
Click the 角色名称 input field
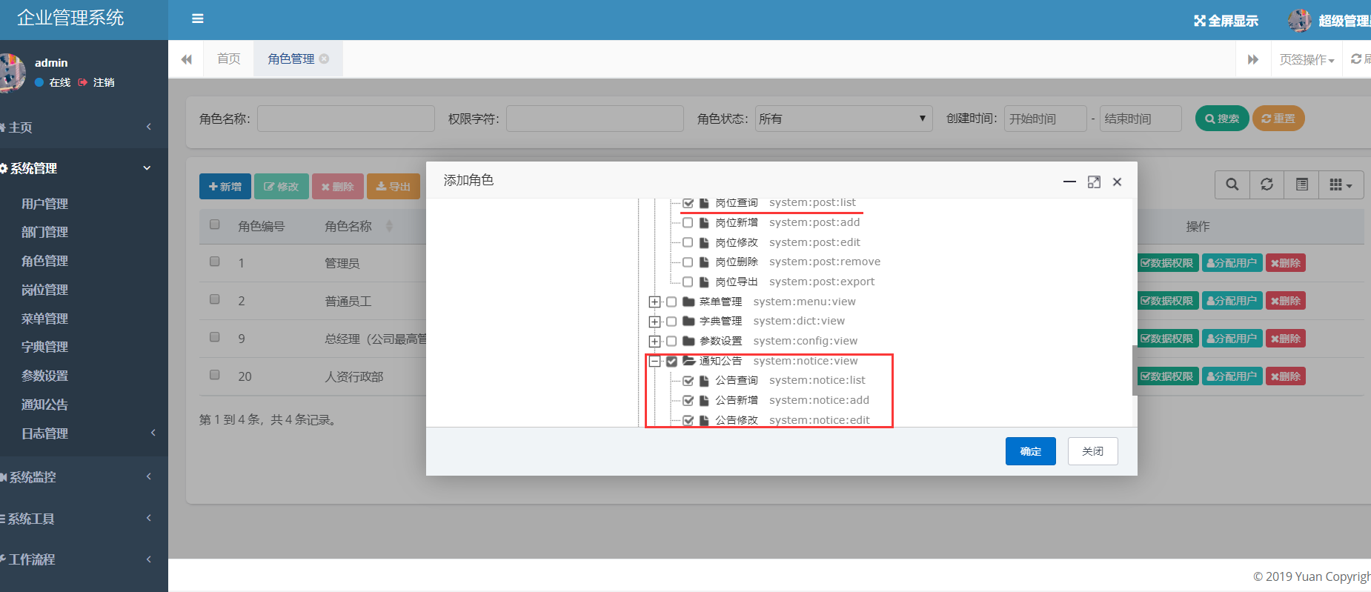coord(346,119)
